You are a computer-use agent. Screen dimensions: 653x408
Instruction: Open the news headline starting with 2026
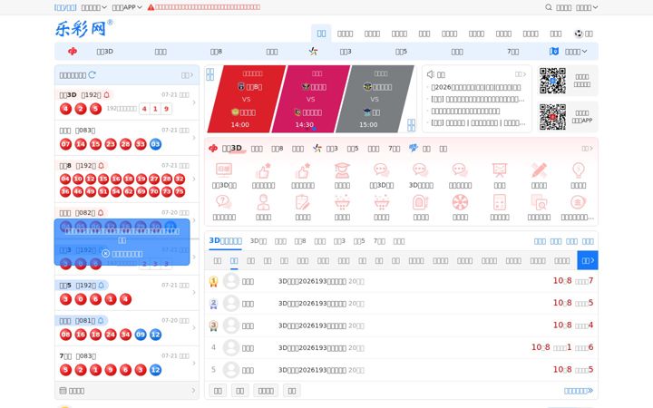tap(475, 87)
